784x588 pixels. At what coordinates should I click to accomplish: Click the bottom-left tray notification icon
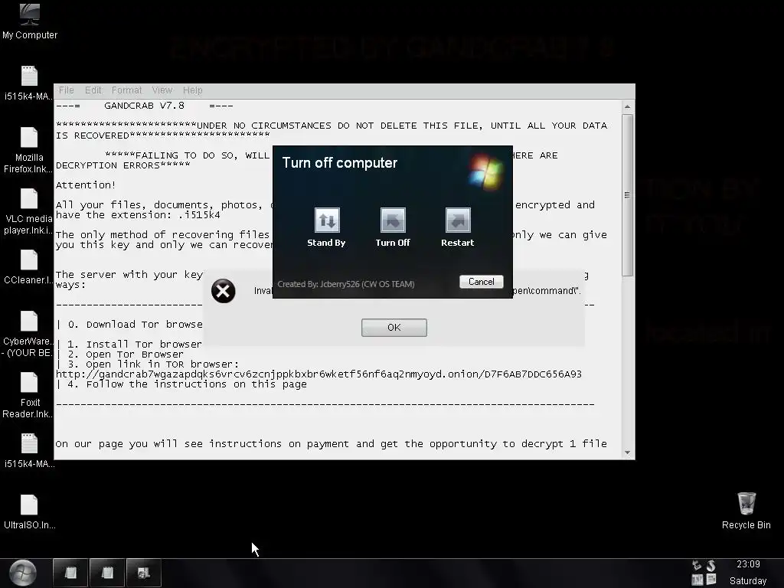pyautogui.click(x=697, y=580)
